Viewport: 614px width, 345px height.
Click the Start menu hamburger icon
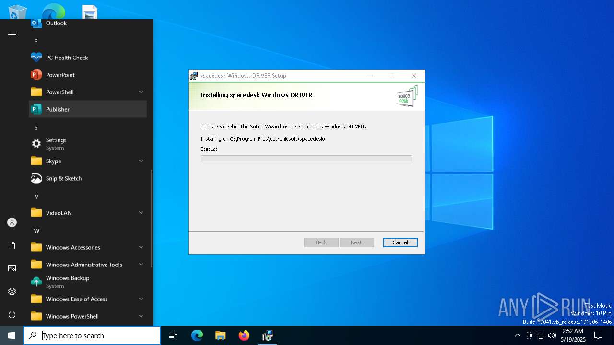pos(12,33)
